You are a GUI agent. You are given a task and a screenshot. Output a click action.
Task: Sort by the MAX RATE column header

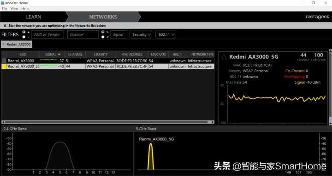pyautogui.click(x=158, y=54)
